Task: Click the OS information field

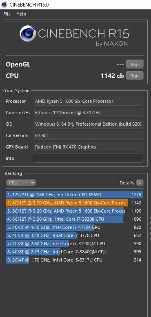Action: [88, 124]
